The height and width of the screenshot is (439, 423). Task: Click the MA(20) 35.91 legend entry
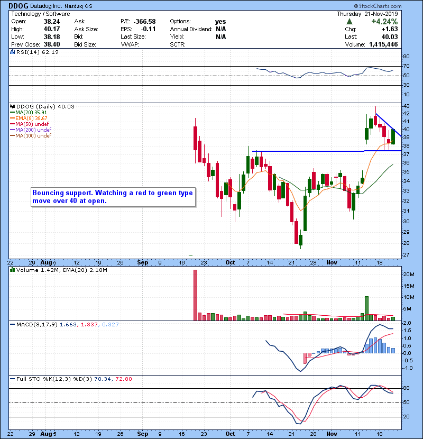pyautogui.click(x=29, y=112)
